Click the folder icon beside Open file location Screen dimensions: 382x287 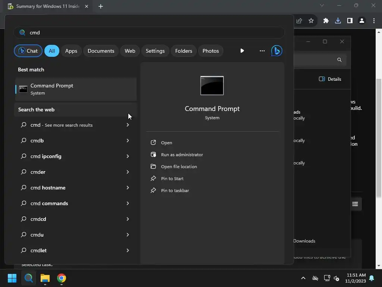point(153,166)
